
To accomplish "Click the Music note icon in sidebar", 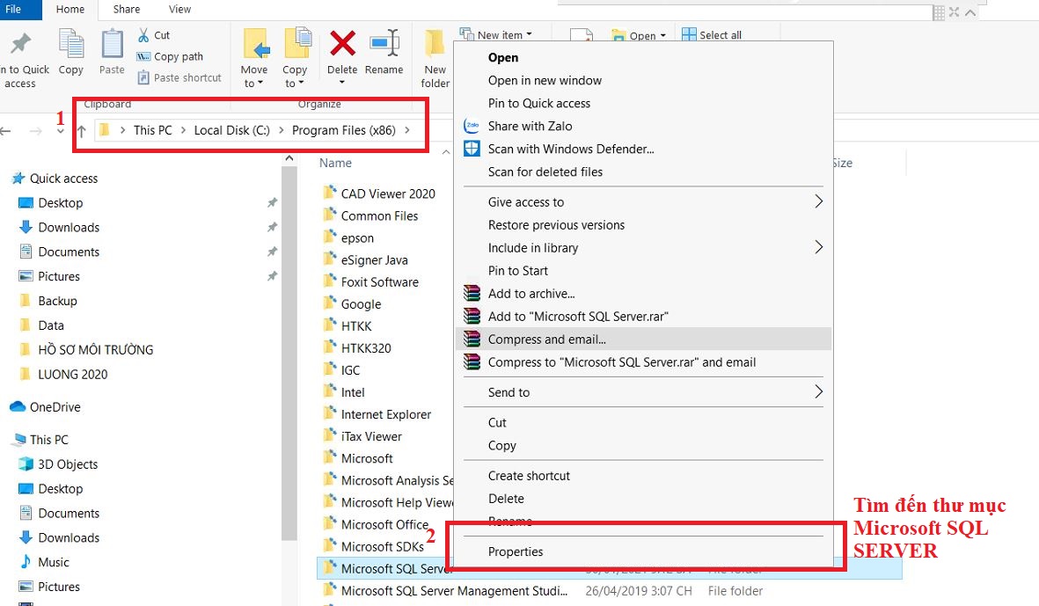I will [x=26, y=562].
